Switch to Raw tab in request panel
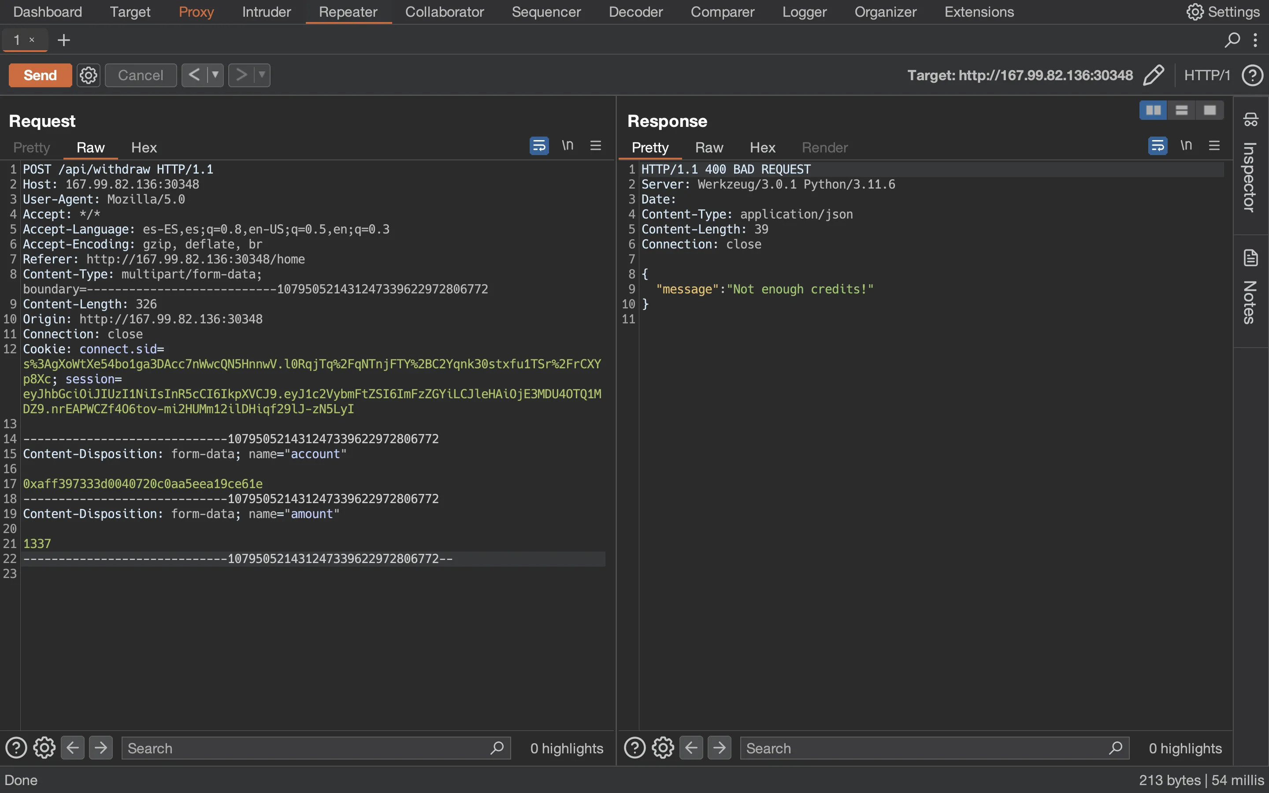Image resolution: width=1269 pixels, height=793 pixels. (x=89, y=146)
